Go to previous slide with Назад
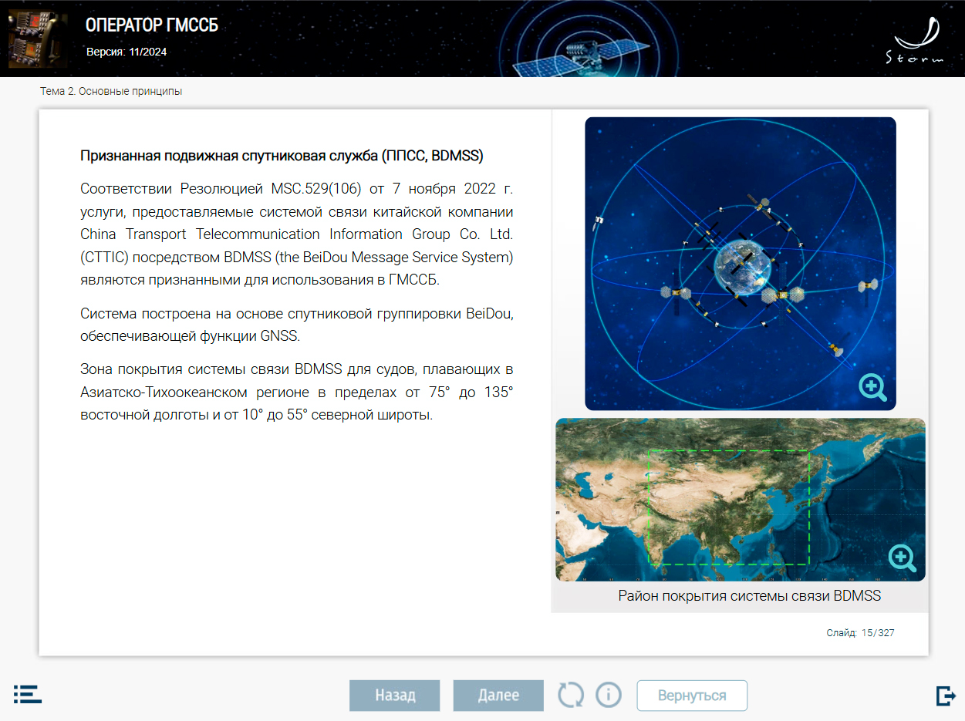 [395, 696]
